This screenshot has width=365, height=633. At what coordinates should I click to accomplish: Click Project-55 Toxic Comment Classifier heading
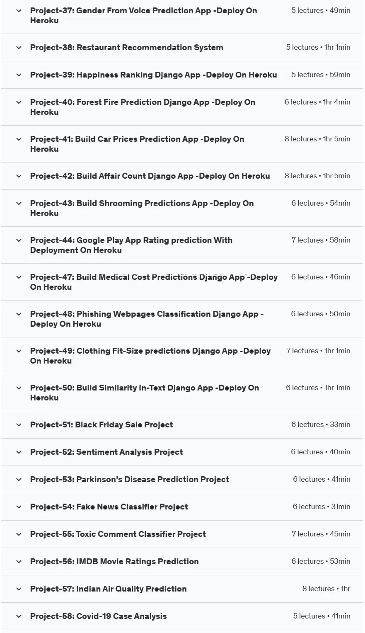coord(118,534)
